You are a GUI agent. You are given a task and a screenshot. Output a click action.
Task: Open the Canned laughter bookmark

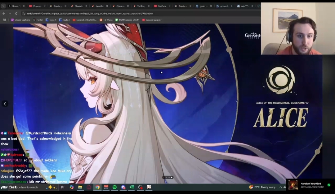click(152, 20)
